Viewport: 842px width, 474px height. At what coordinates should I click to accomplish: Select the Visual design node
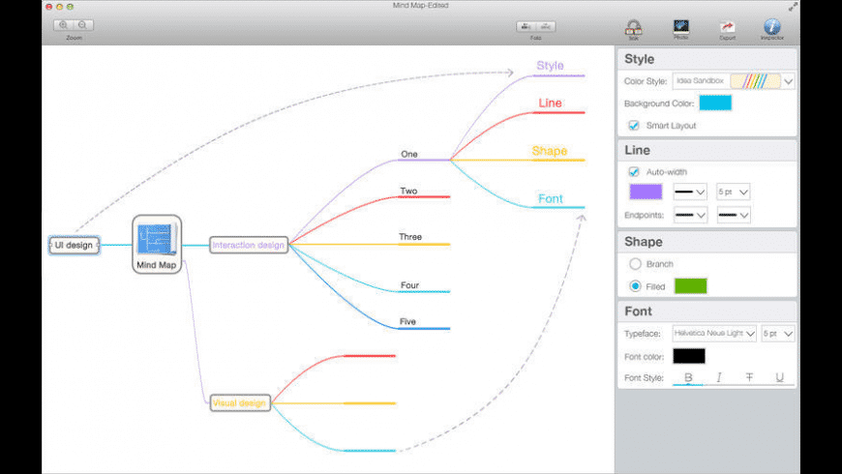point(239,402)
